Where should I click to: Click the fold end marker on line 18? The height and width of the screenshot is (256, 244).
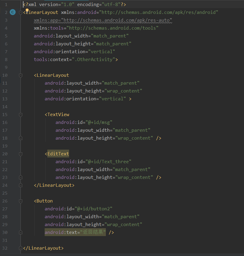coord(21,138)
